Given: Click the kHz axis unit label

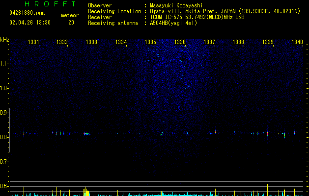Looking at the screenshot, I should [4, 40].
